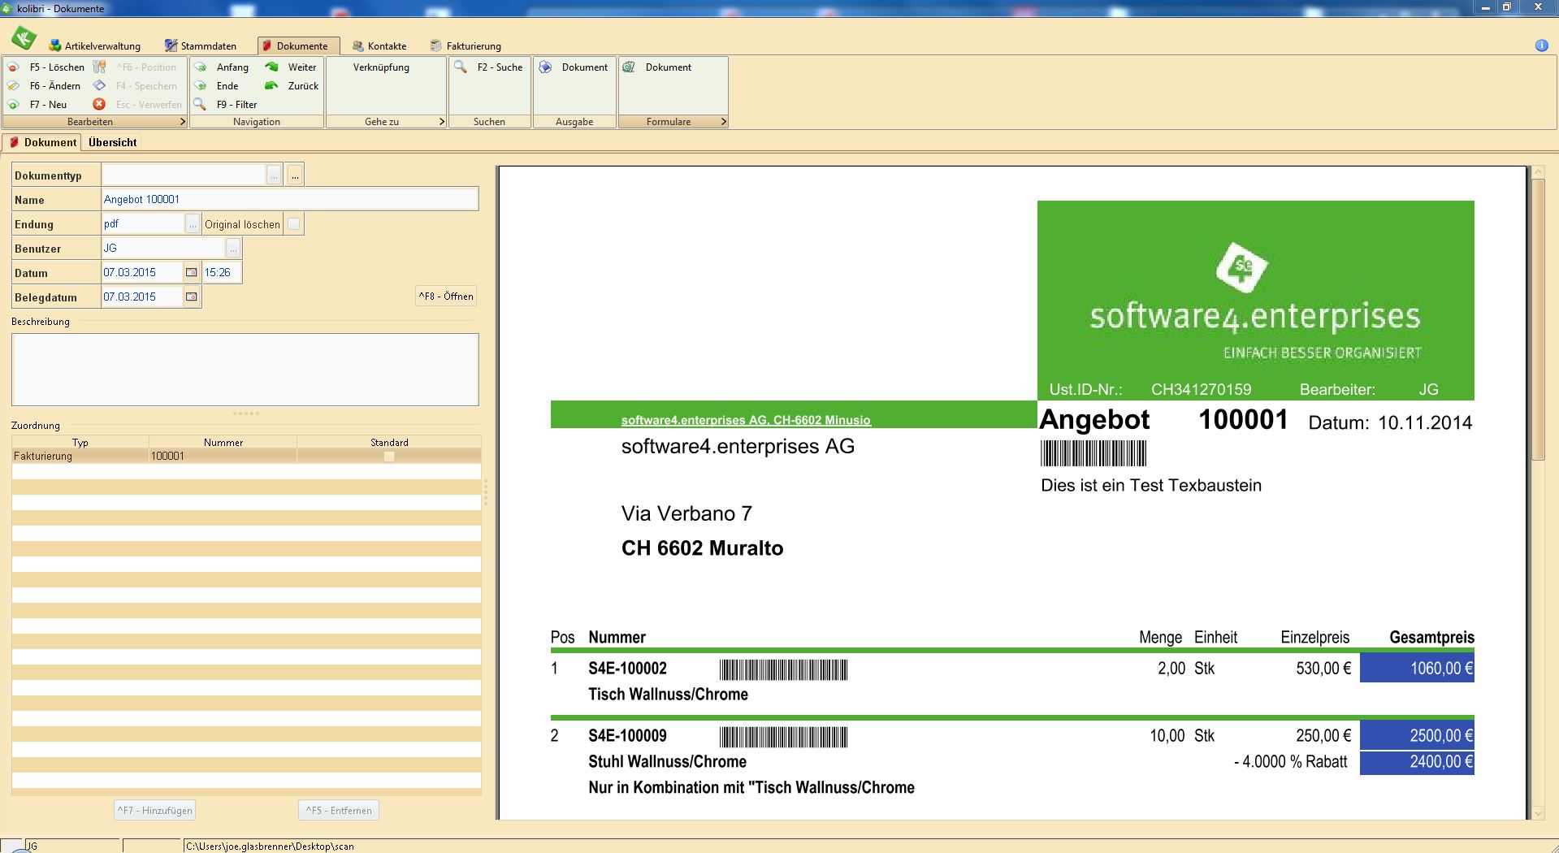The height and width of the screenshot is (853, 1559).
Task: Expand the Formulare group arrow
Action: (723, 122)
